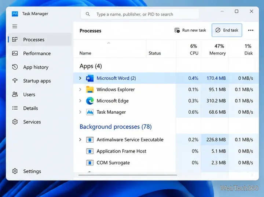Click the sort arrow above Name column
The width and height of the screenshot is (264, 197).
click(109, 43)
